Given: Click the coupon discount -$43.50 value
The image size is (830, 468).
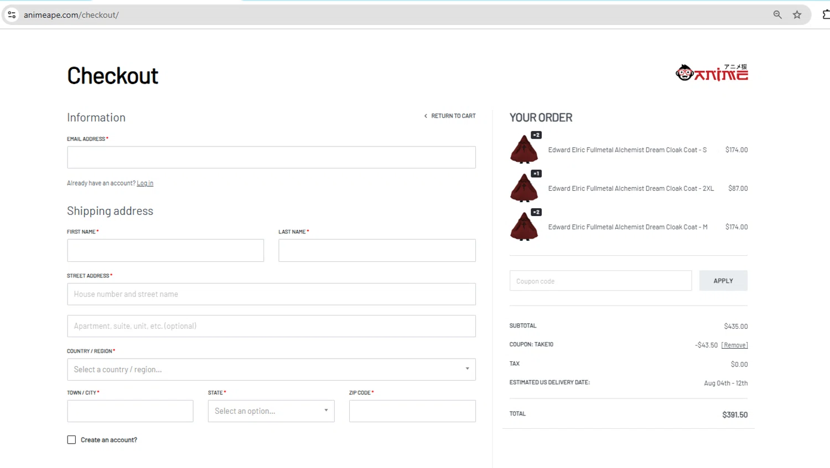Looking at the screenshot, I should [707, 345].
